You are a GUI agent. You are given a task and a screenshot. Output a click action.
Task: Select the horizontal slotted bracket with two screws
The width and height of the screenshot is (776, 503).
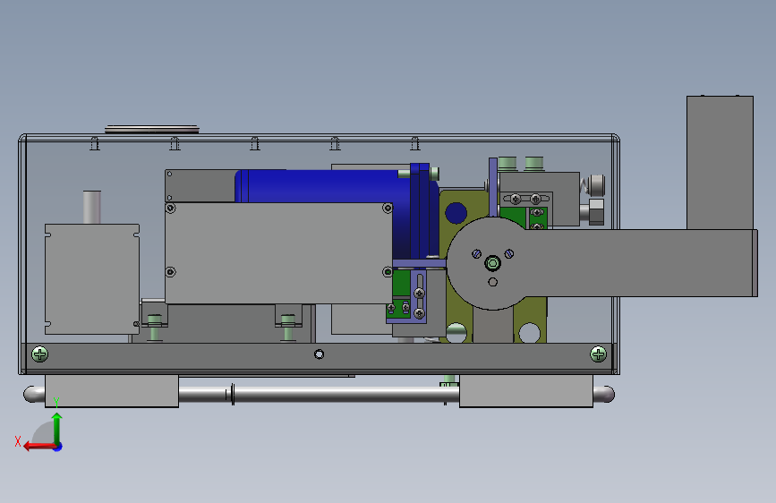coord(526,199)
